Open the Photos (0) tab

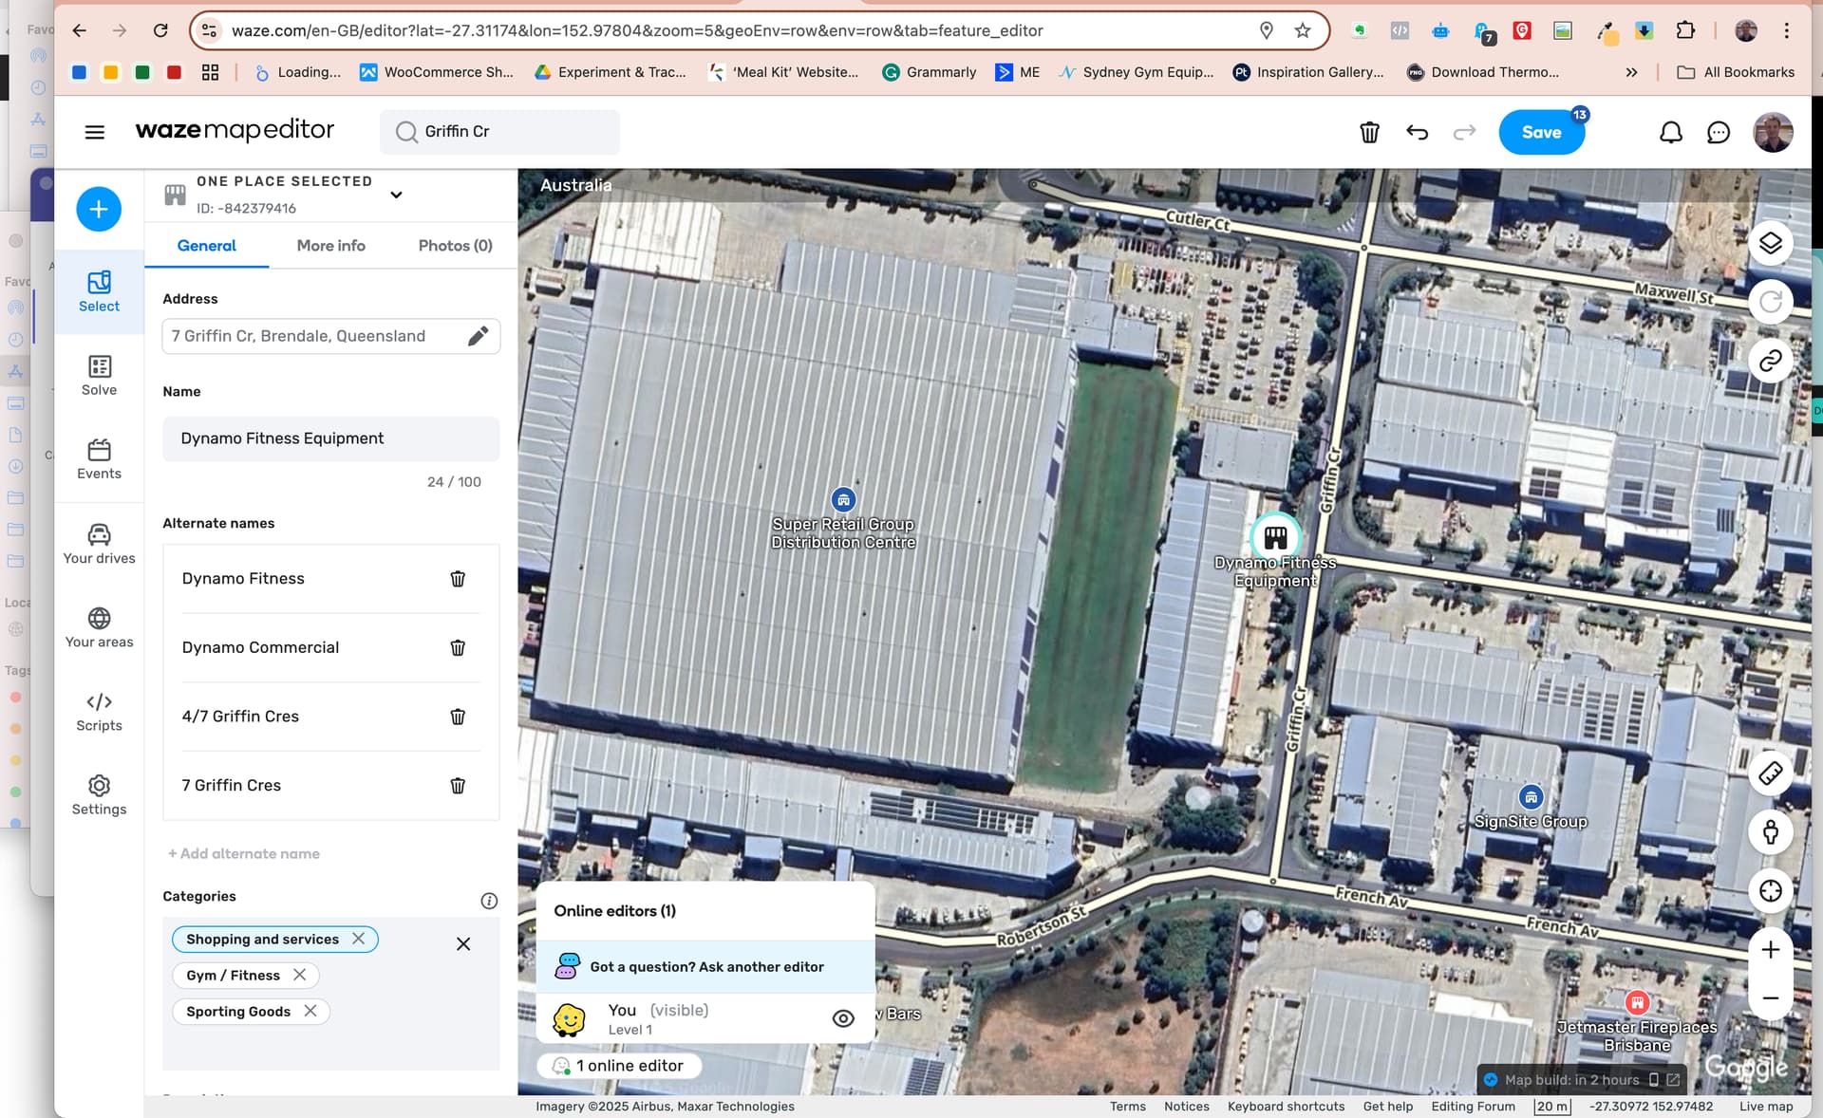tap(455, 246)
